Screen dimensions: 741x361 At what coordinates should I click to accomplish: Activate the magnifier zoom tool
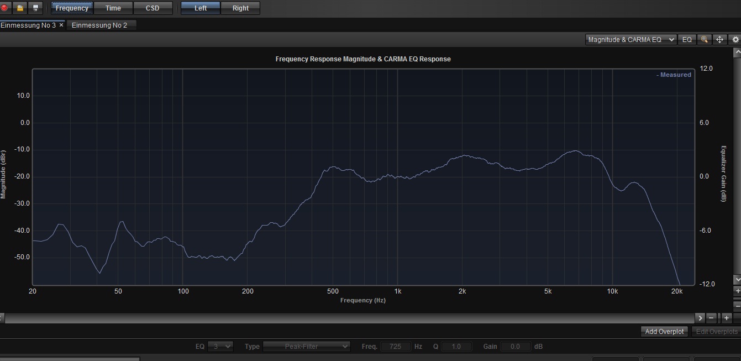tap(704, 40)
